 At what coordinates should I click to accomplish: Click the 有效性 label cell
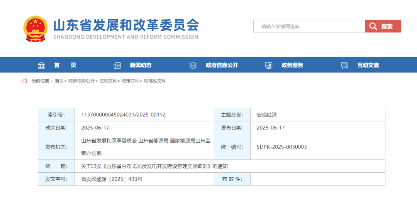pos(232,179)
